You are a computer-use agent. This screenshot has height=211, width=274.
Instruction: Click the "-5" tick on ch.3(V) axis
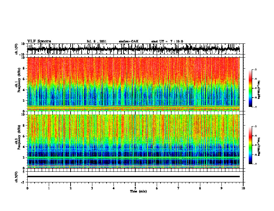point(24,182)
